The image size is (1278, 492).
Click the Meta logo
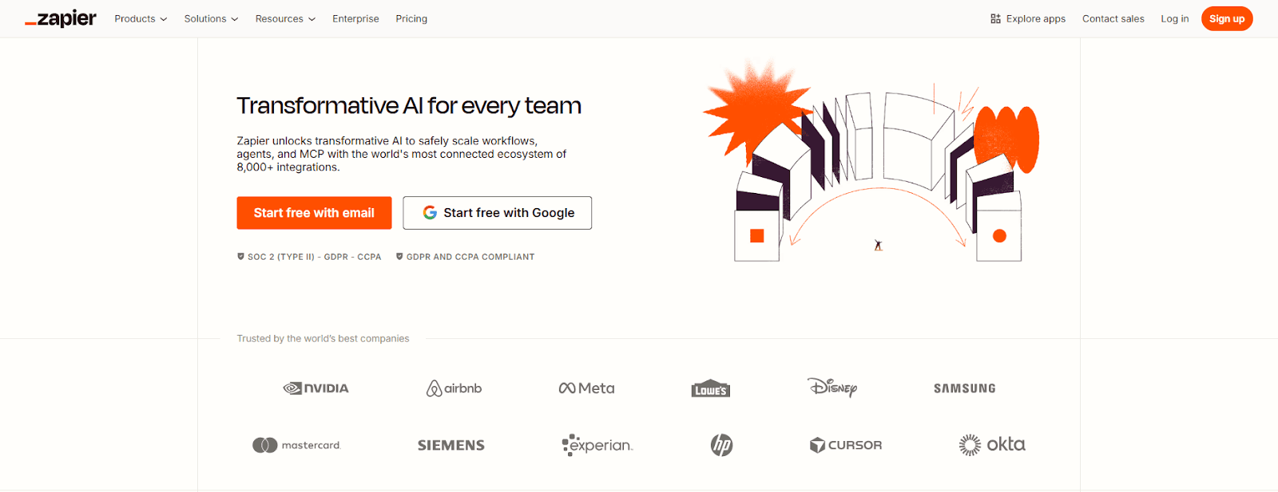pos(586,388)
